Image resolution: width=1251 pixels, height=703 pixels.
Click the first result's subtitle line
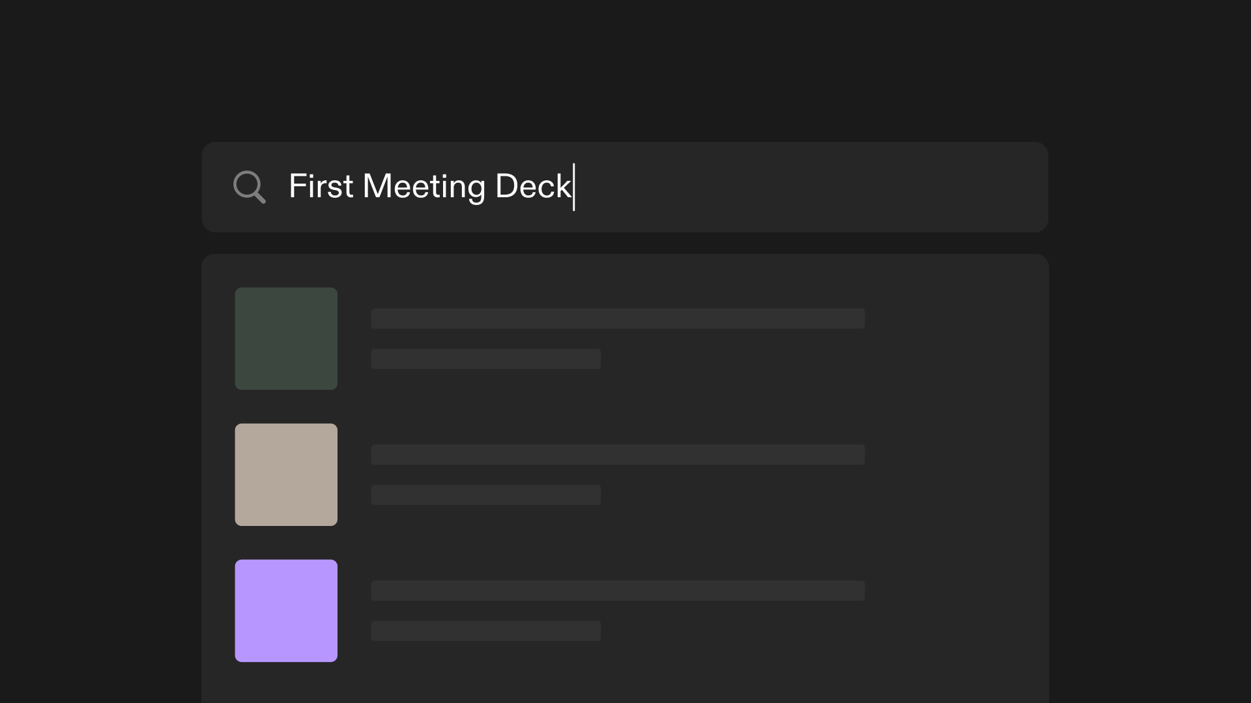[x=485, y=359]
